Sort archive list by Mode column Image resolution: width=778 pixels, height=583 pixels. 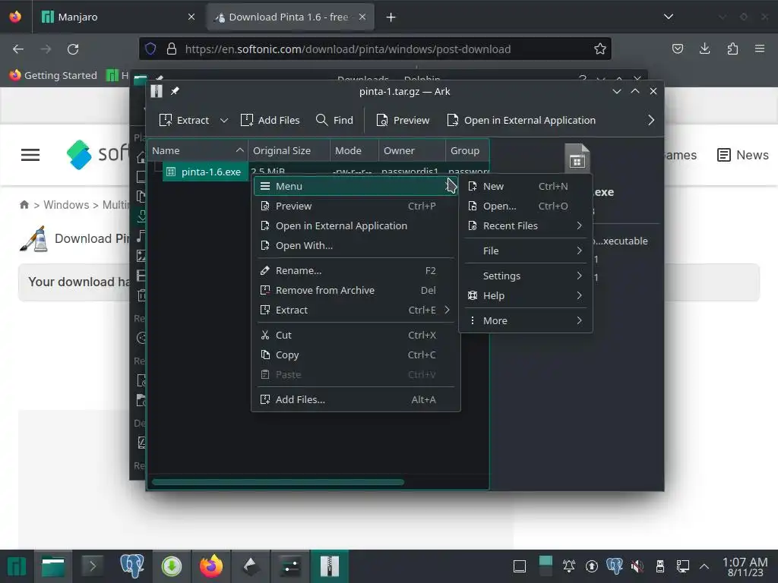354,151
